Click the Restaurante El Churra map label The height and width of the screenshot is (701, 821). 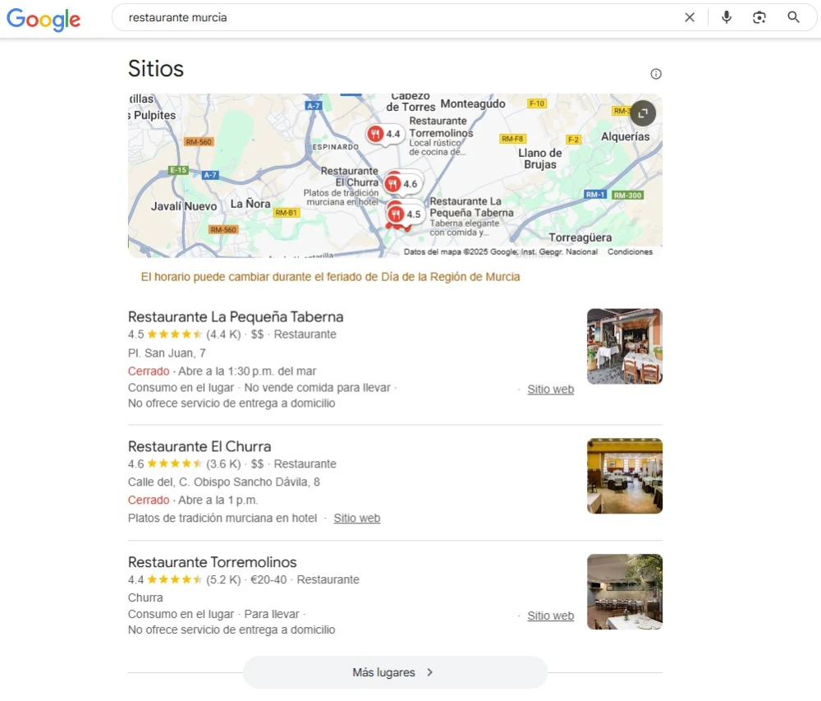(349, 177)
